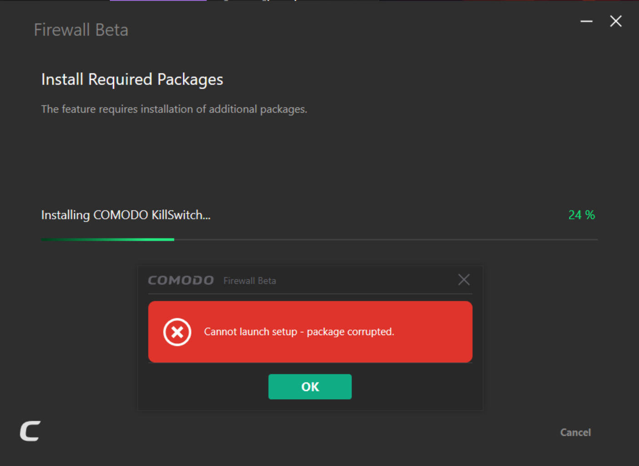Image resolution: width=639 pixels, height=466 pixels.
Task: Click the Comodo C logo icon
Action: 30,431
